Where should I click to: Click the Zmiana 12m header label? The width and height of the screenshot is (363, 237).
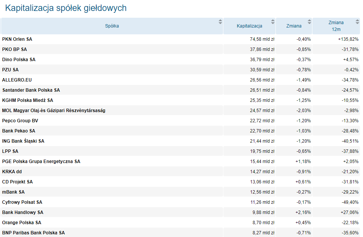(336, 26)
